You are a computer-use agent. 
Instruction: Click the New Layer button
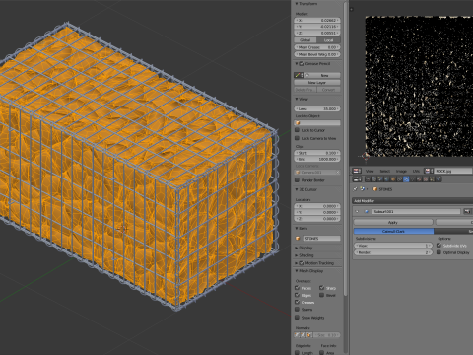[x=317, y=83]
